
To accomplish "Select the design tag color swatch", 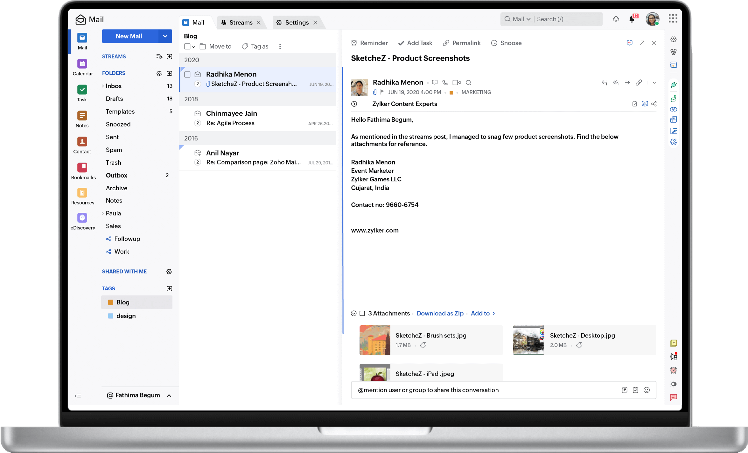I will click(110, 316).
